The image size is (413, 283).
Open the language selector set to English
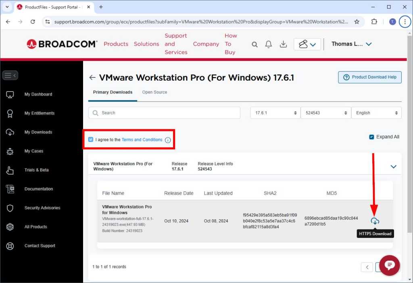(x=376, y=112)
